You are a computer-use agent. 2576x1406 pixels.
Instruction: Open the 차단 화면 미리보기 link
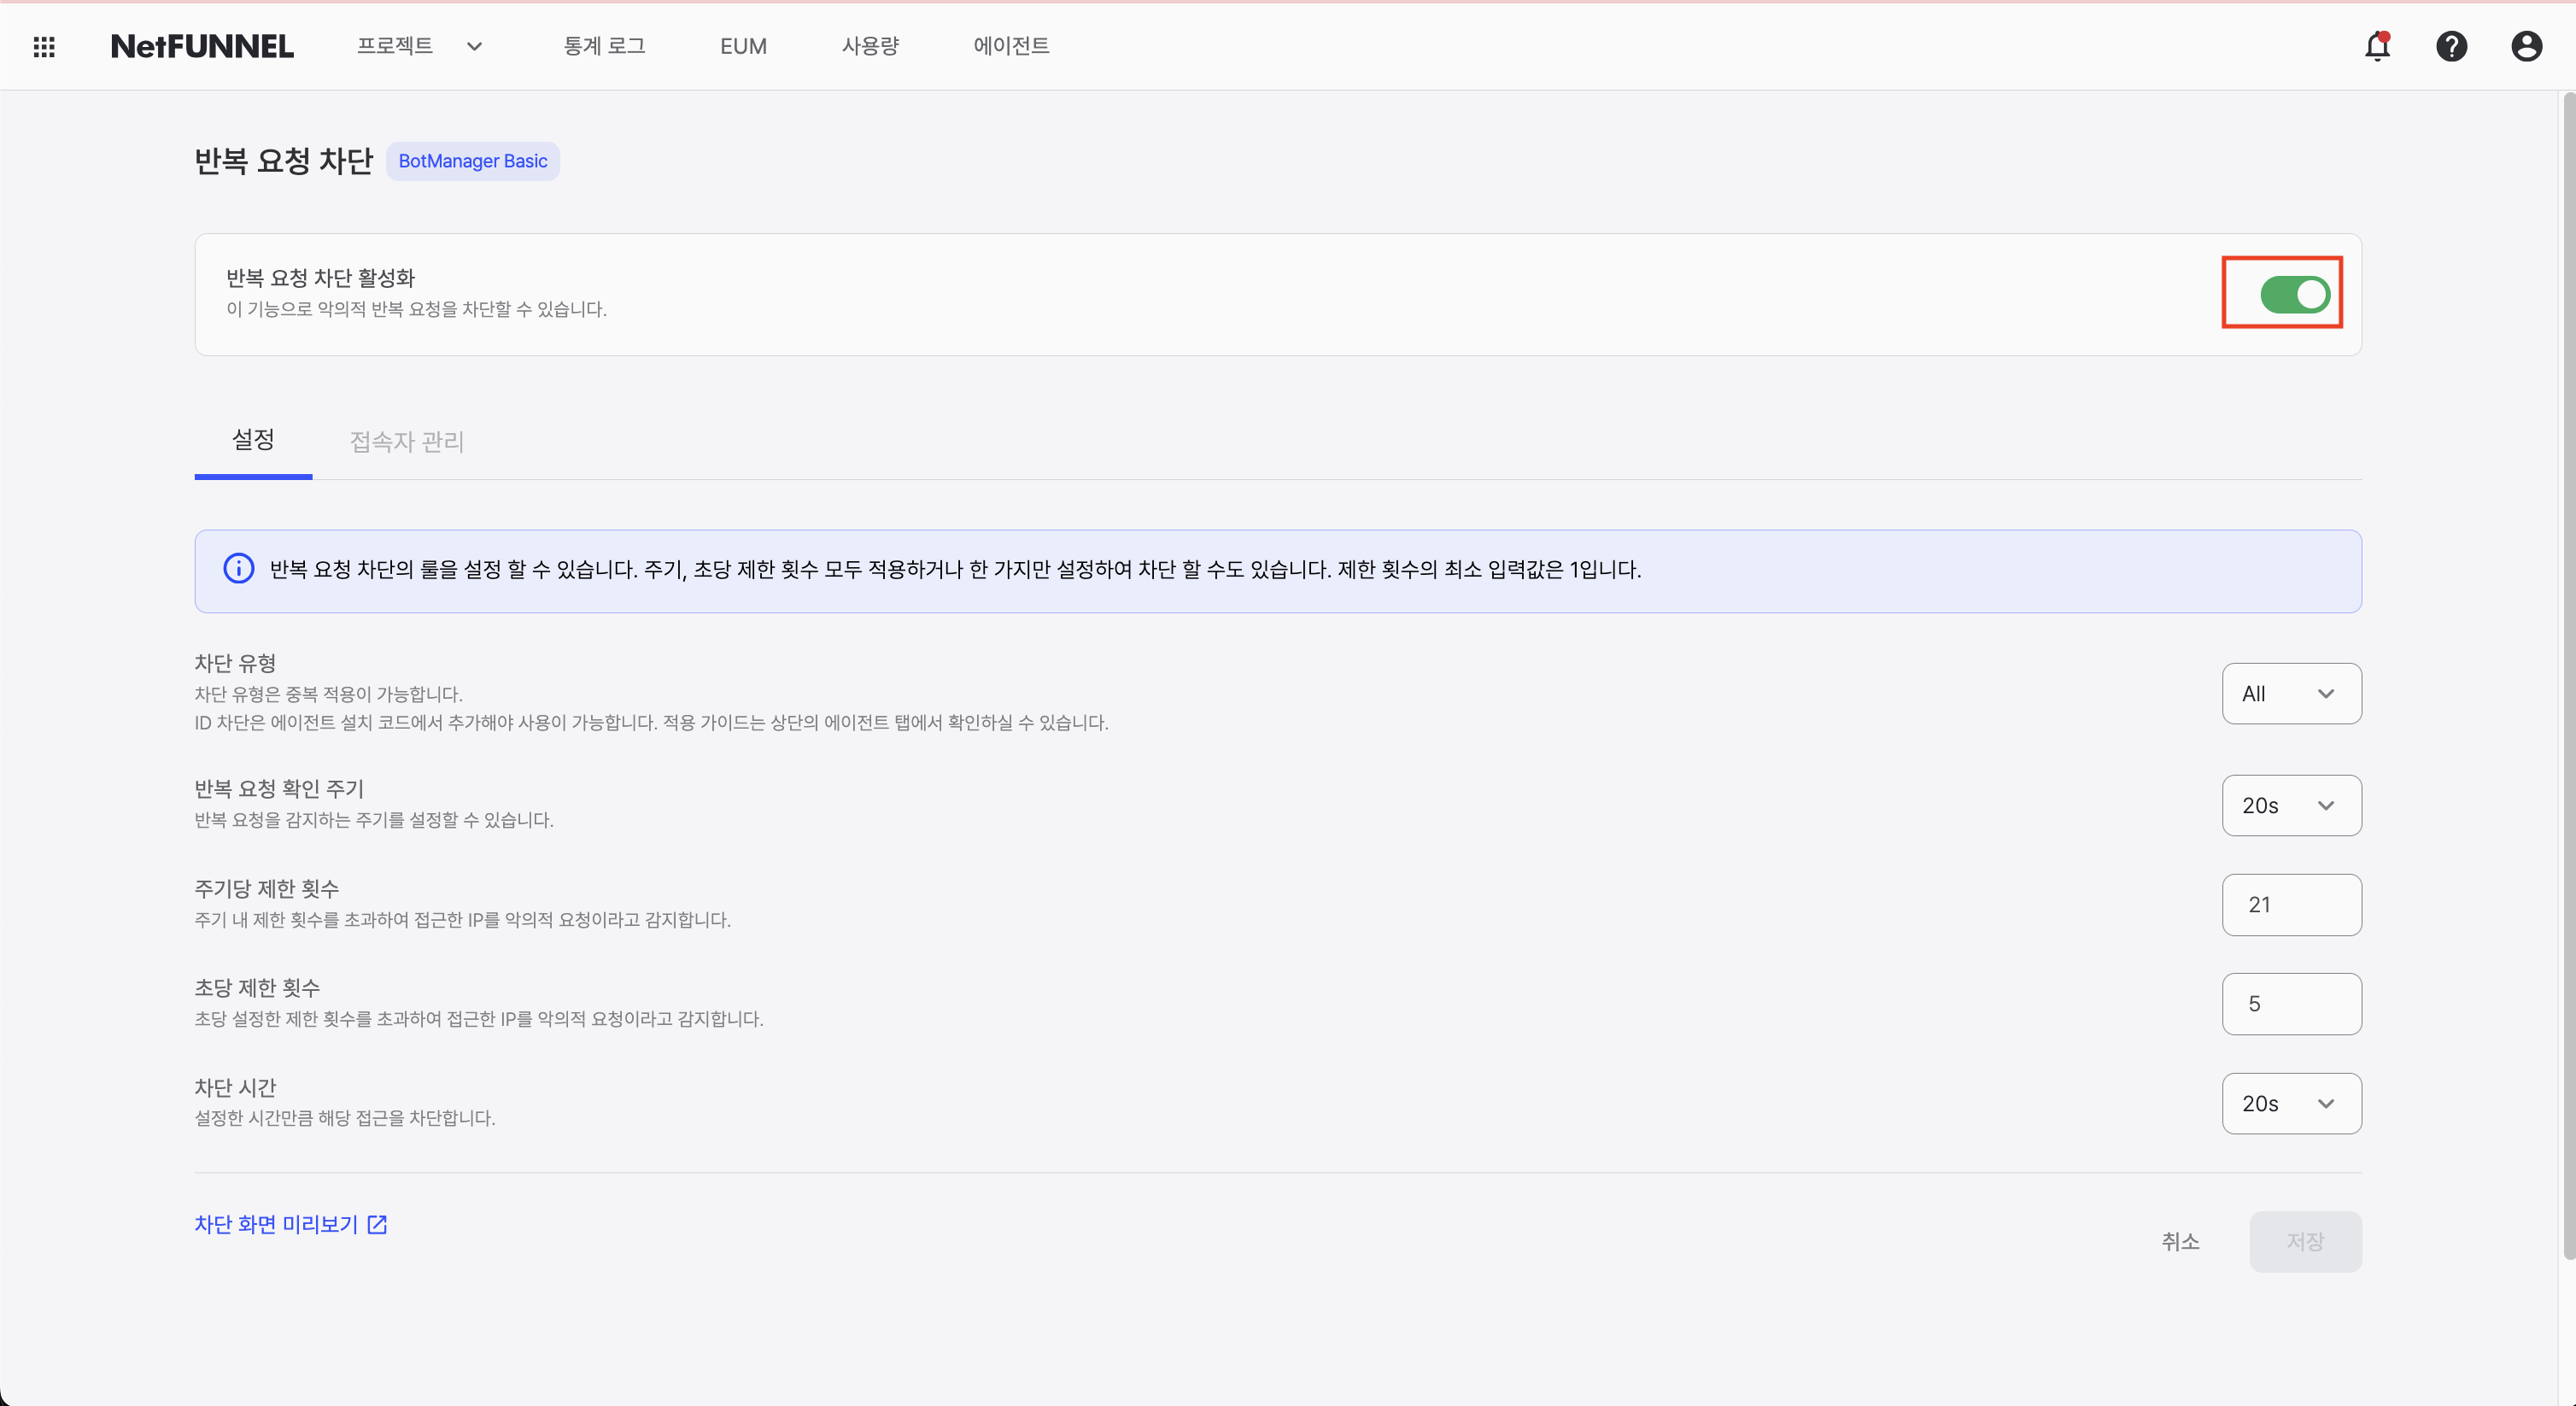(275, 1224)
